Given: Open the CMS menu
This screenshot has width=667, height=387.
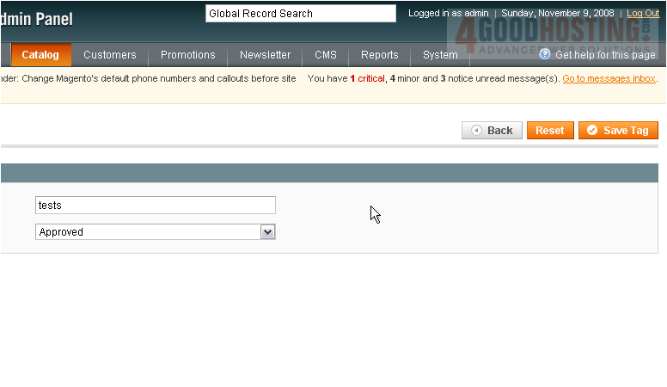Looking at the screenshot, I should [x=326, y=55].
